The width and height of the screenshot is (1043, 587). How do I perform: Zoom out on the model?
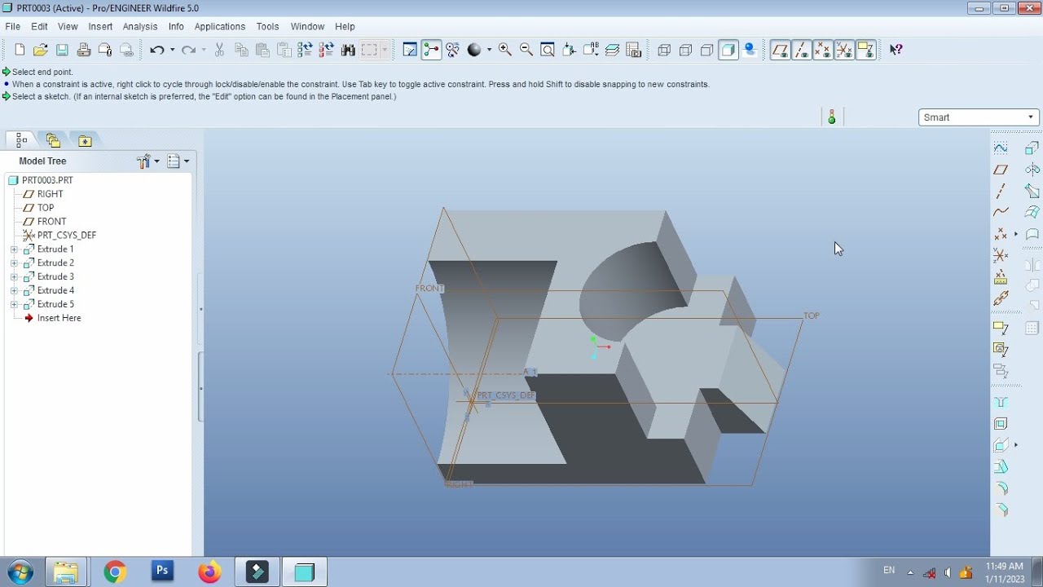pyautogui.click(x=526, y=50)
